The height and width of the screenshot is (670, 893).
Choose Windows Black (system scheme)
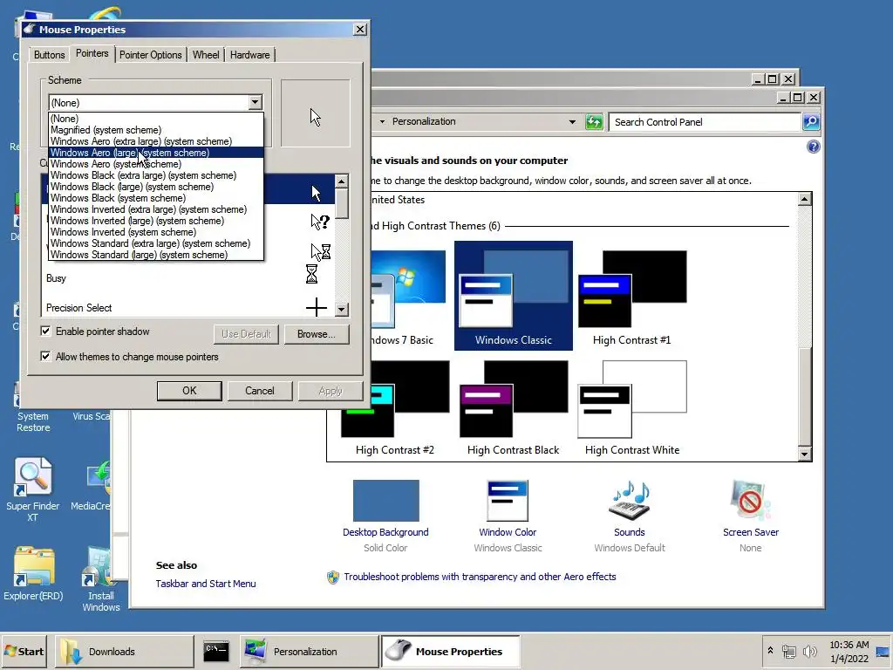pos(155,198)
